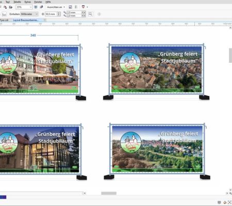Viewport: 232px width, 206px height.
Task: Switch to the Flyer.cdr document tab
Action: tap(4, 20)
